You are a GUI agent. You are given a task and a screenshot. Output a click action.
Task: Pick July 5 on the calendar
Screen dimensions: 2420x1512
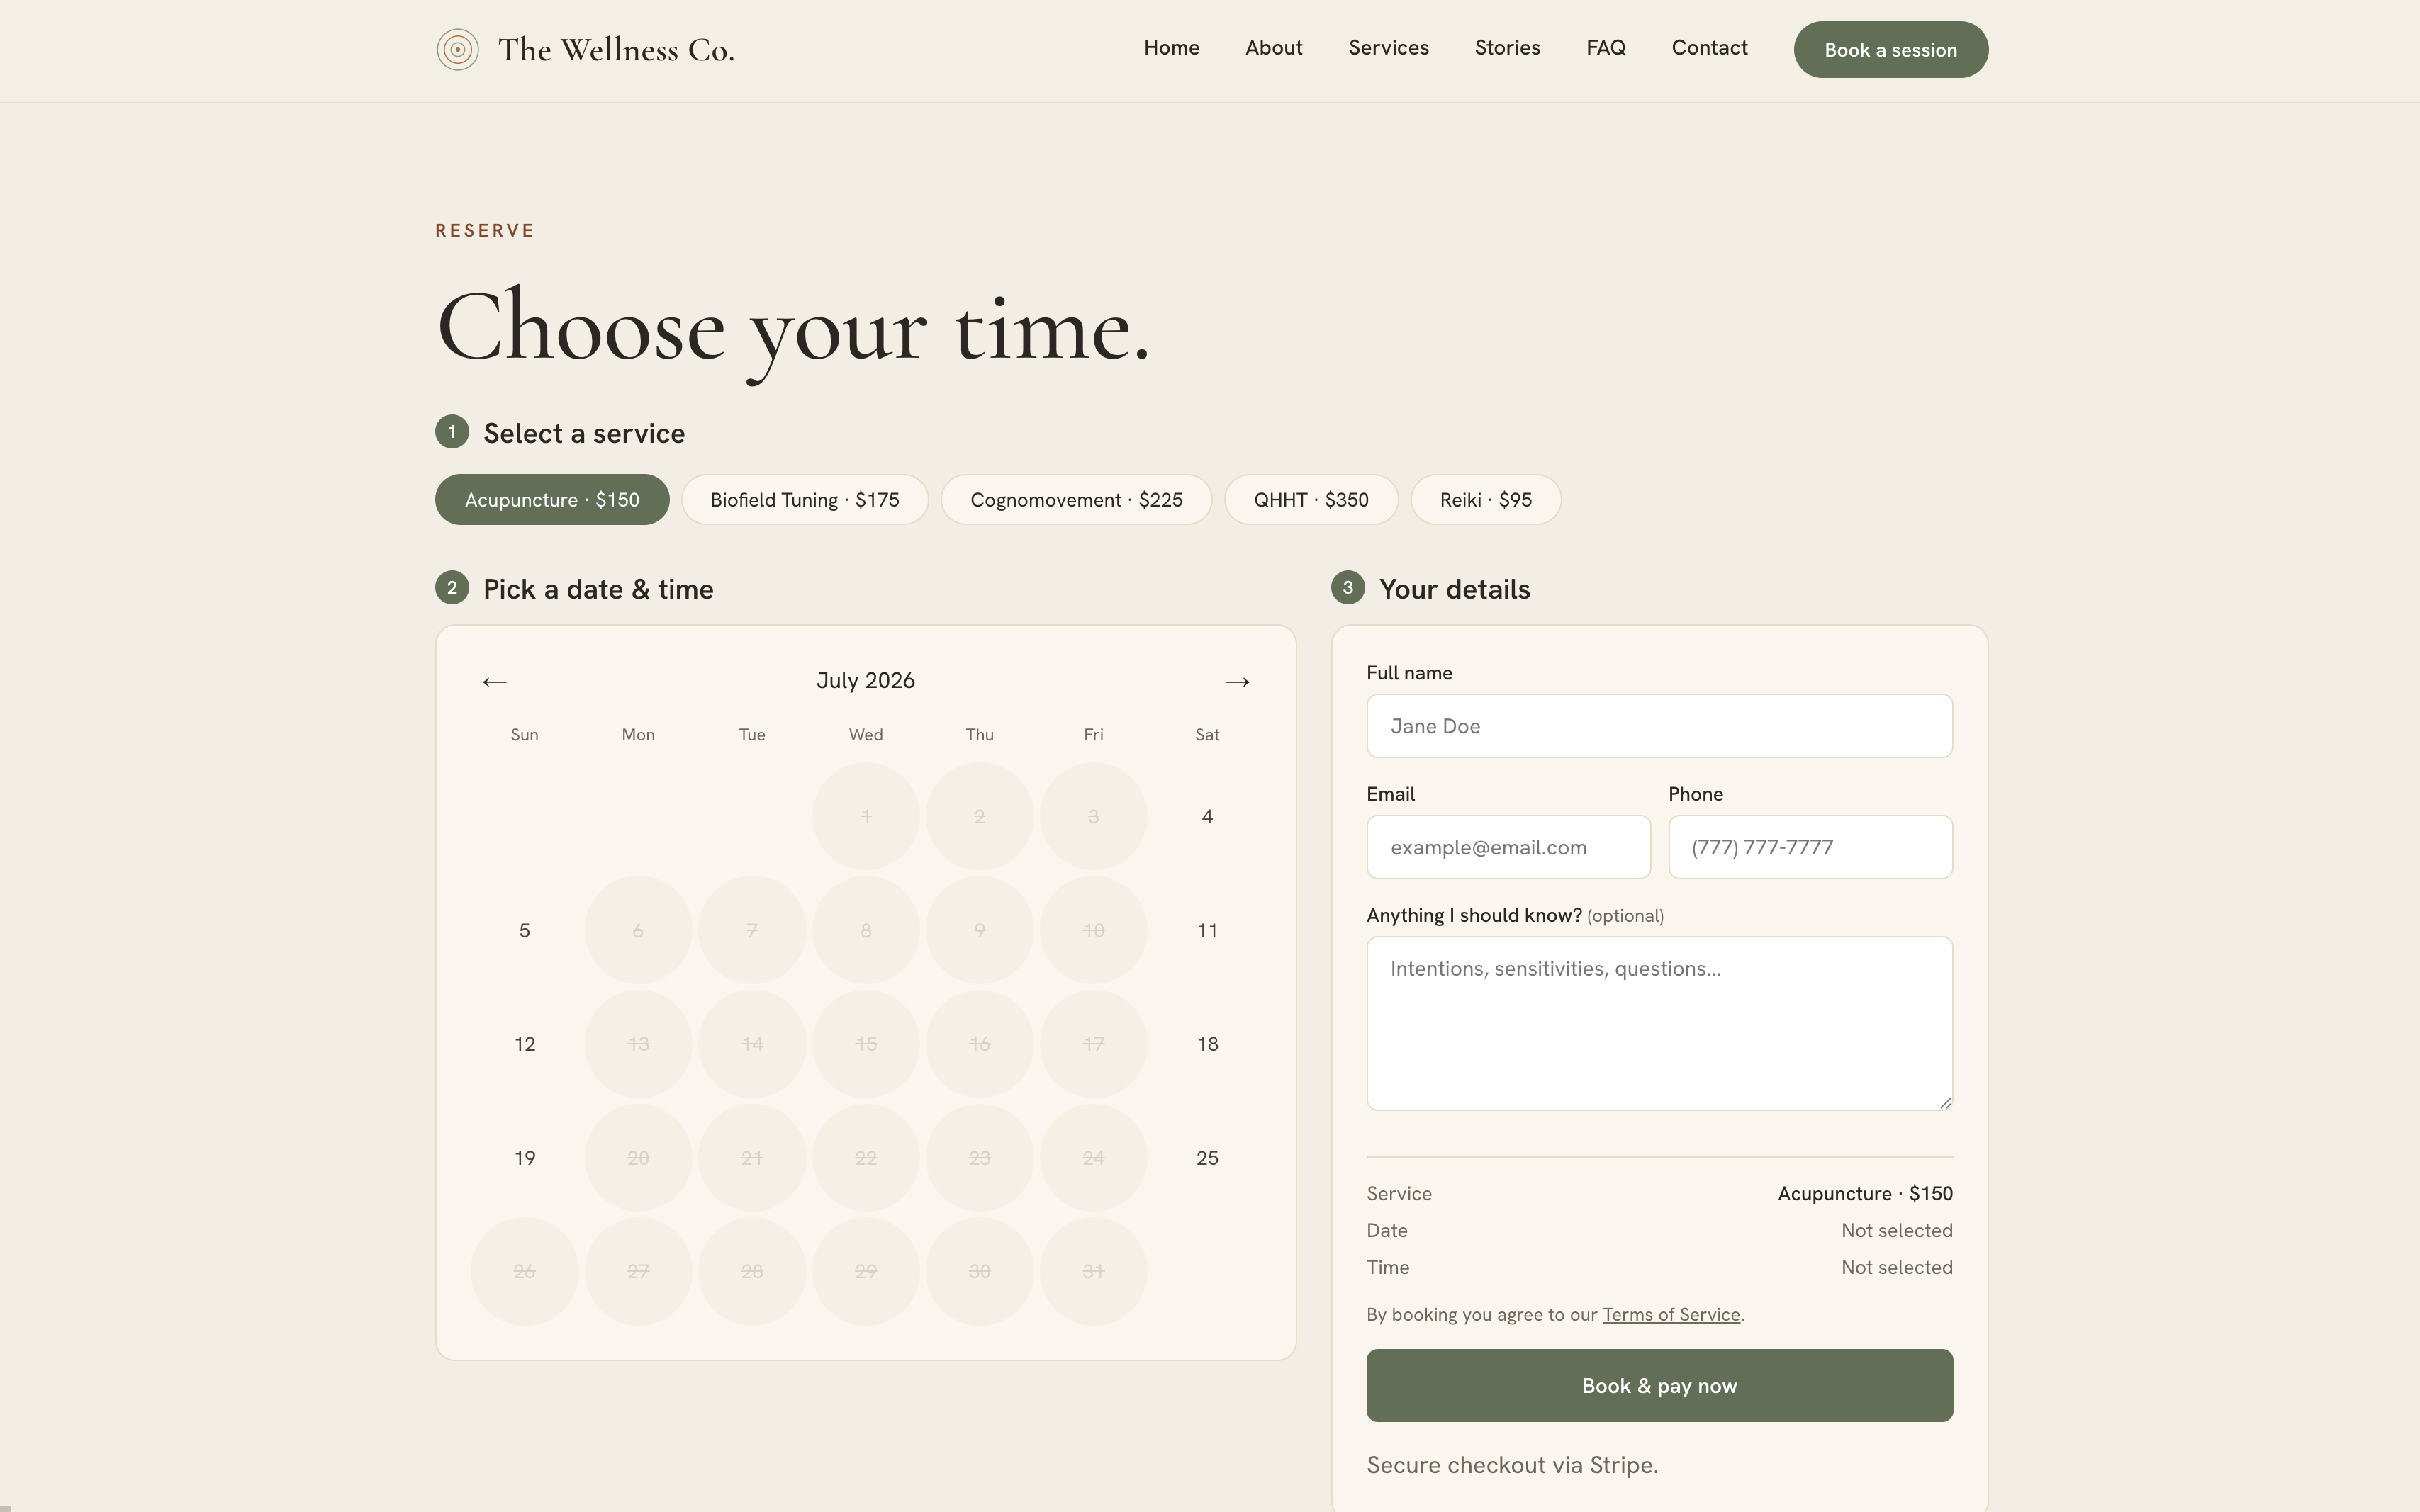(x=525, y=931)
